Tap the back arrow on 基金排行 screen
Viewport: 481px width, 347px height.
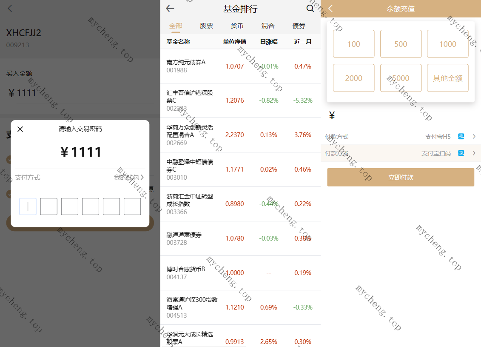170,9
